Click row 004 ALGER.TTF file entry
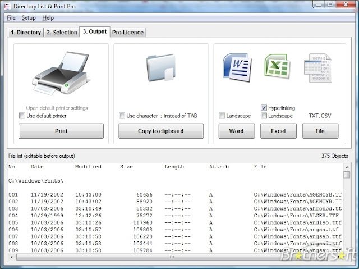 [x=175, y=216]
